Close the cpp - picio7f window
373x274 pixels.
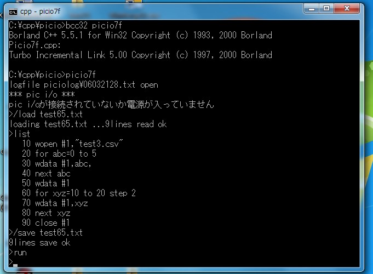click(347, 9)
